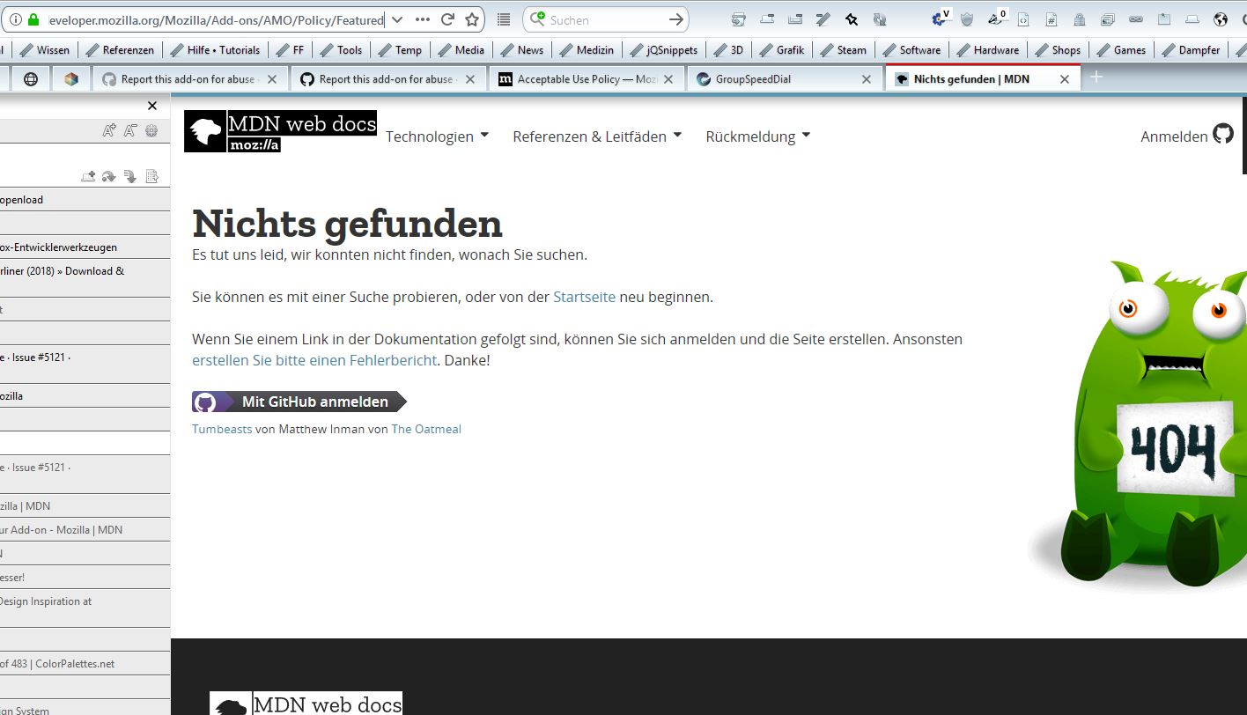Follow the erstellen Sie bitte einen Fehlerbericht link
Screen dimensions: 1247x715
(x=314, y=360)
